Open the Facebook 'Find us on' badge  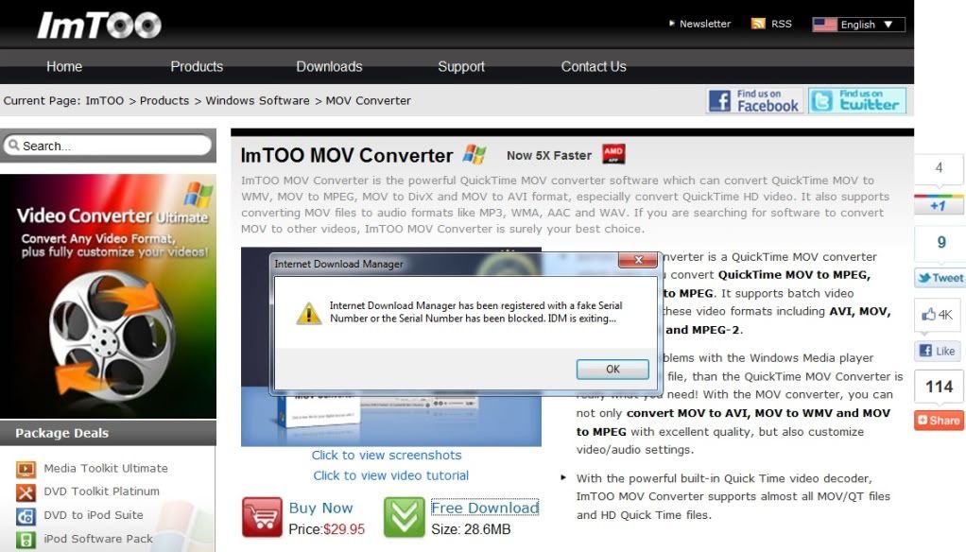(754, 101)
